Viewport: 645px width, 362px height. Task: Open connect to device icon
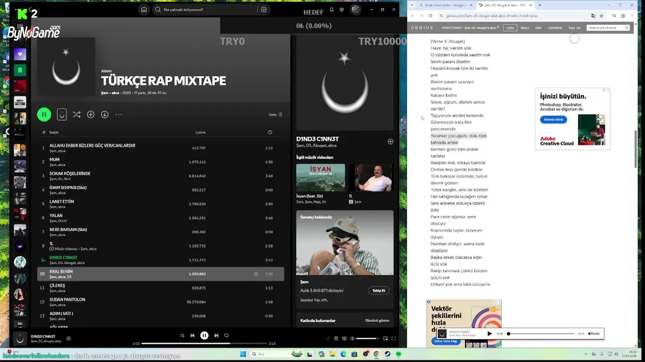click(344, 338)
